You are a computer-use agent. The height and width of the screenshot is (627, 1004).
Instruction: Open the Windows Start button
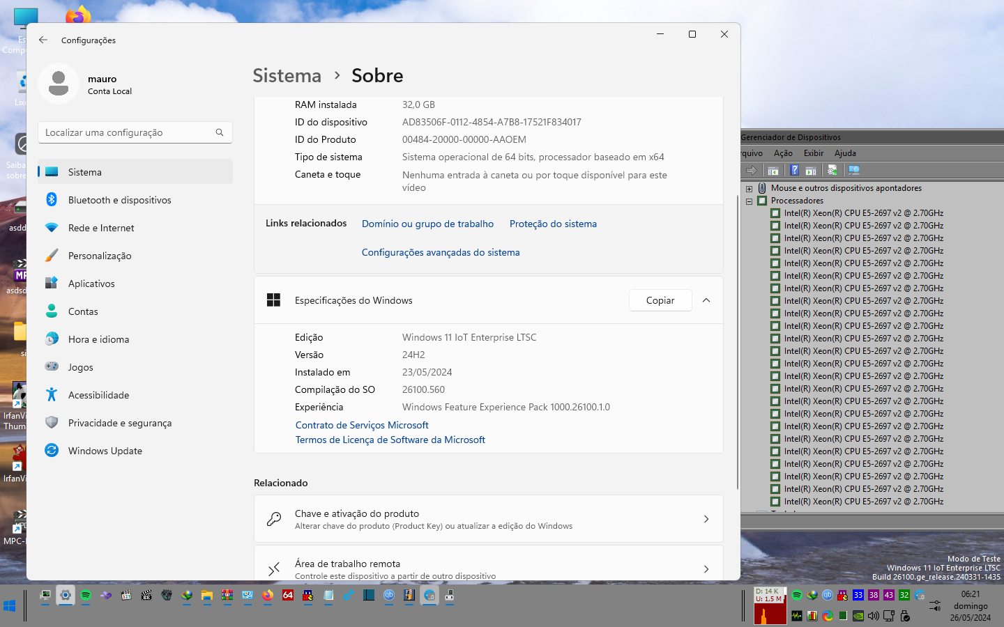pyautogui.click(x=9, y=606)
